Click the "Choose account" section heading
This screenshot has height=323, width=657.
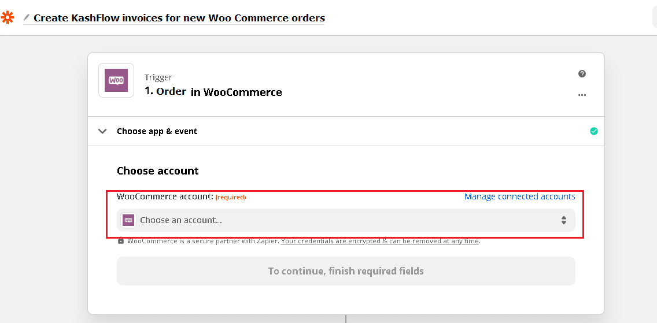[x=157, y=171]
